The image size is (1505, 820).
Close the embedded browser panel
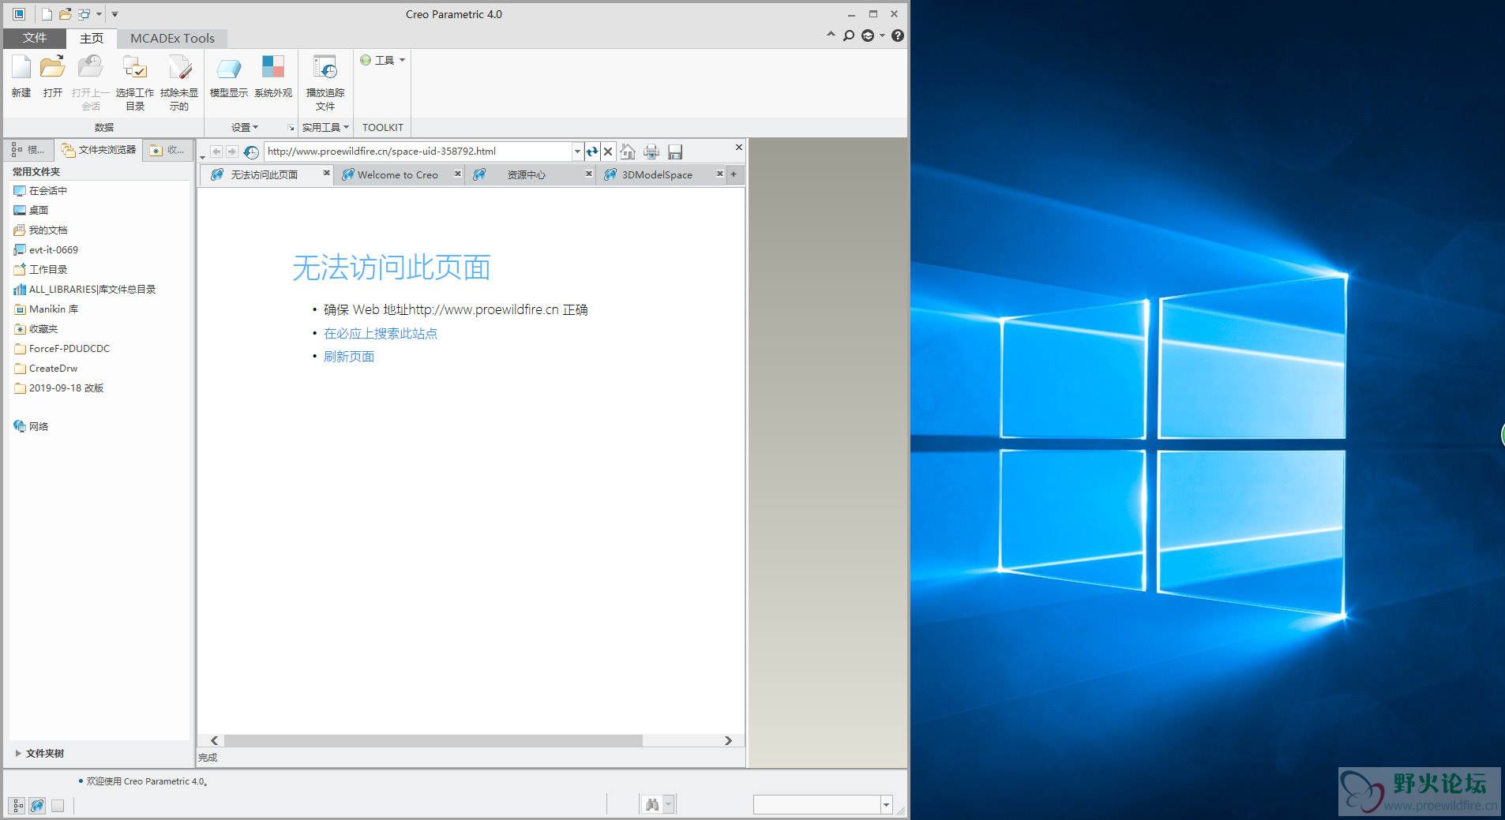pyautogui.click(x=739, y=148)
